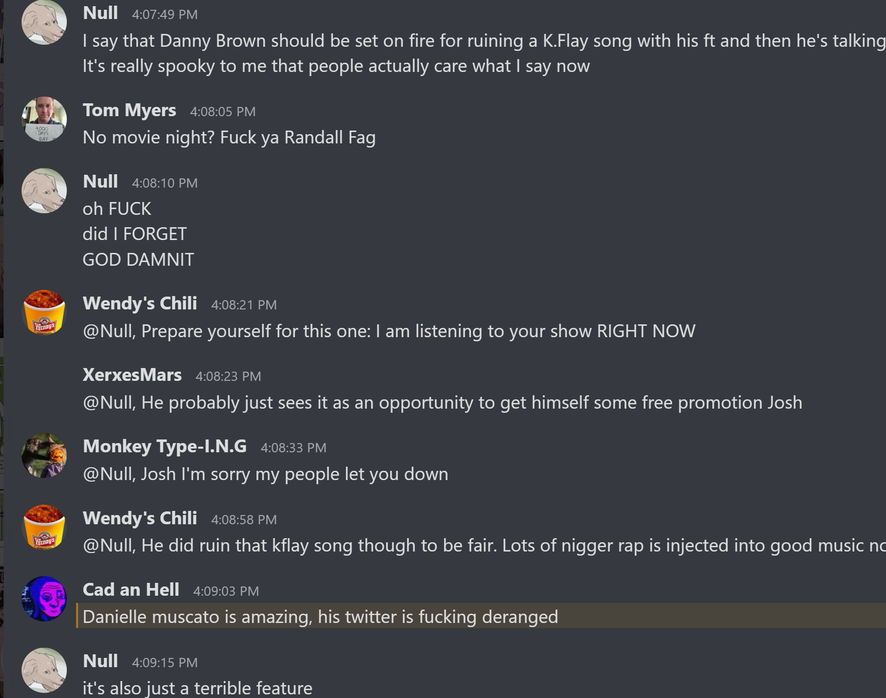Select the Monkey Type-I.N.G username
Image resolution: width=886 pixels, height=698 pixels.
tap(165, 447)
